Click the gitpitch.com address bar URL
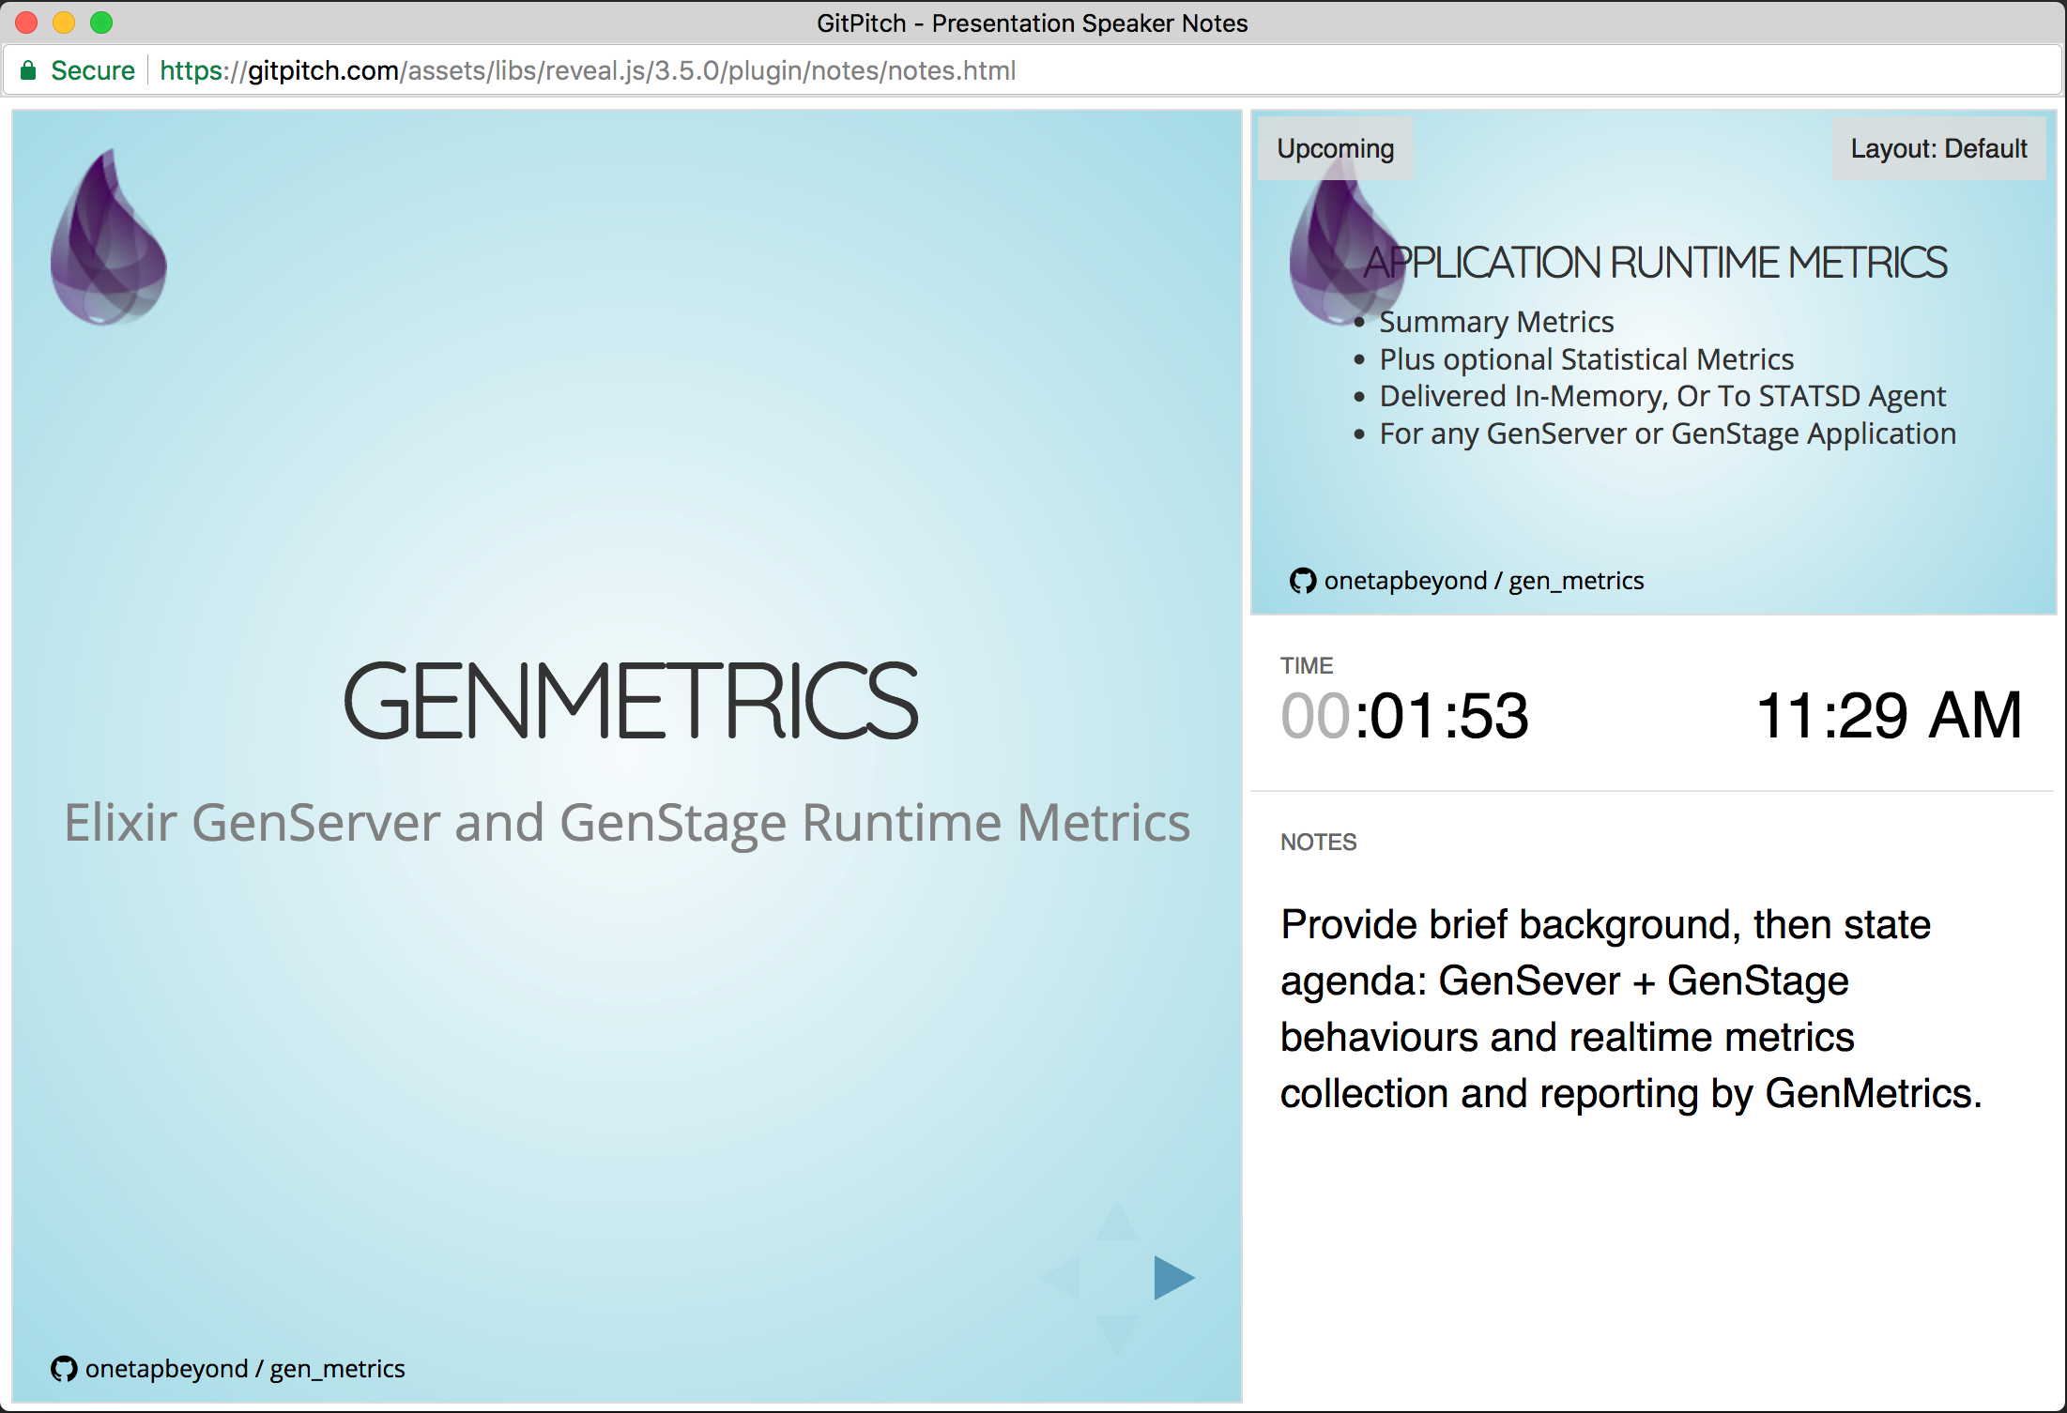 pyautogui.click(x=587, y=70)
